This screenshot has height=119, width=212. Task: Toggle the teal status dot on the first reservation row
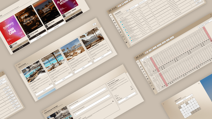click(121, 22)
